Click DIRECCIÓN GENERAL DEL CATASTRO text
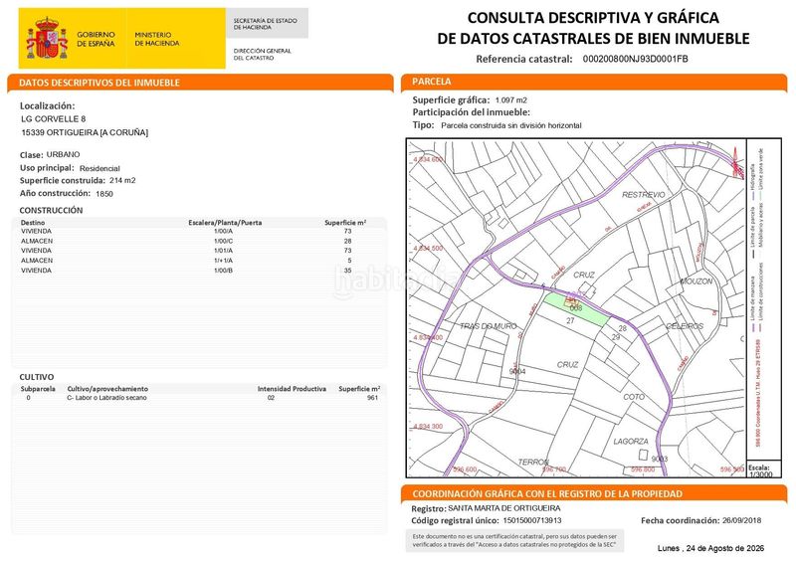 click(262, 55)
